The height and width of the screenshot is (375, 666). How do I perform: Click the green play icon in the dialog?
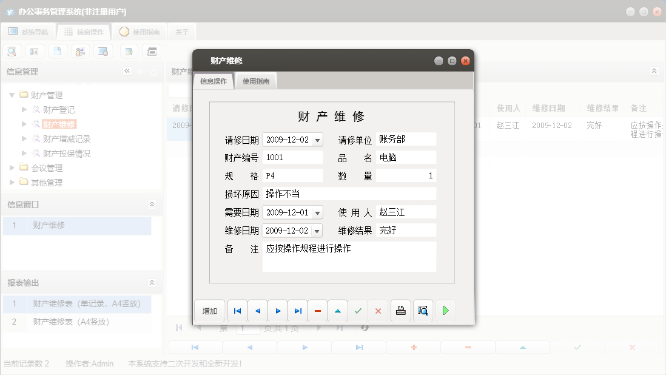445,310
